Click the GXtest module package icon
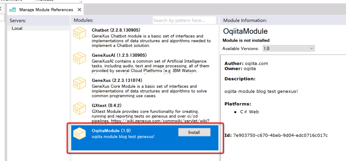 (x=80, y=110)
